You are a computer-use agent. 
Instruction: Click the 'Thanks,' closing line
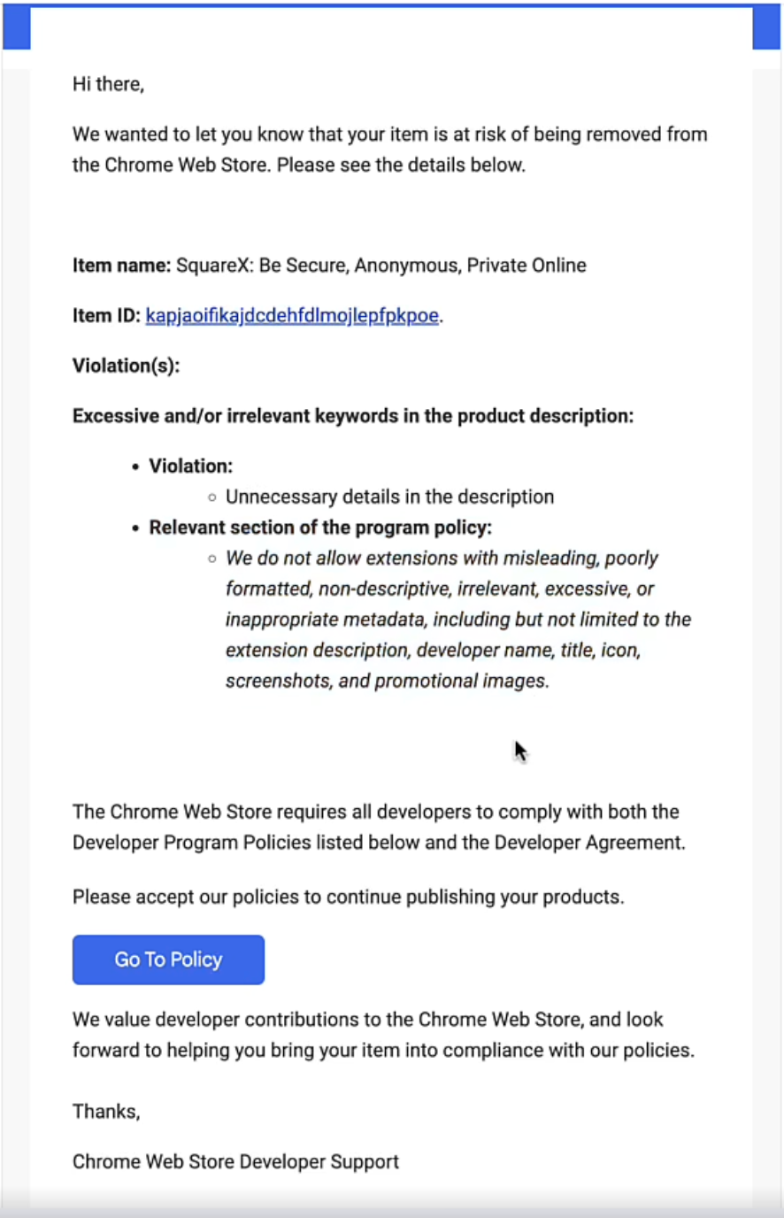coord(106,1112)
